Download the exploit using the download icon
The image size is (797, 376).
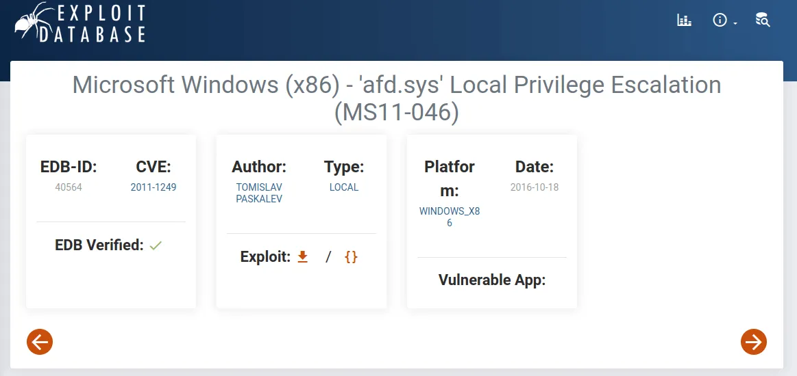(x=303, y=257)
